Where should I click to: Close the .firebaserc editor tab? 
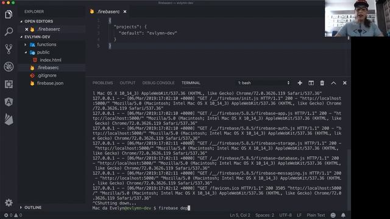tap(125, 12)
